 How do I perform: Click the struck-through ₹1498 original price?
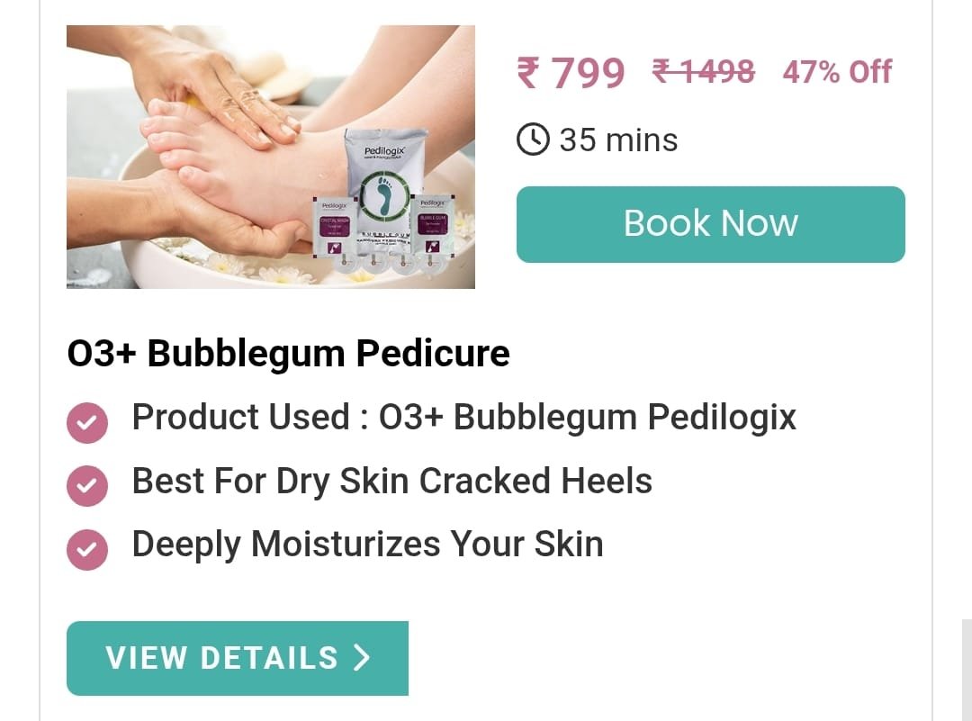click(704, 71)
